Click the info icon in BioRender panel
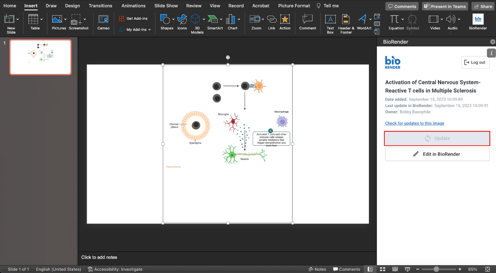 click(491, 53)
